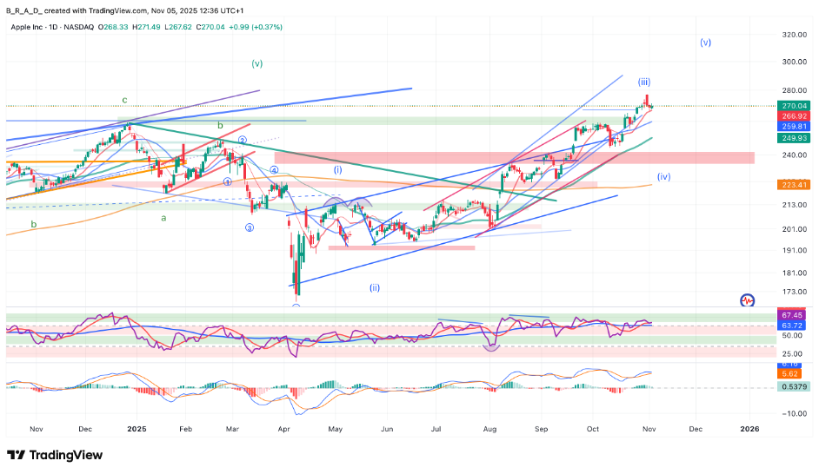Select circled wave 4 marker on chart
The width and height of the screenshot is (819, 474).
click(x=273, y=170)
